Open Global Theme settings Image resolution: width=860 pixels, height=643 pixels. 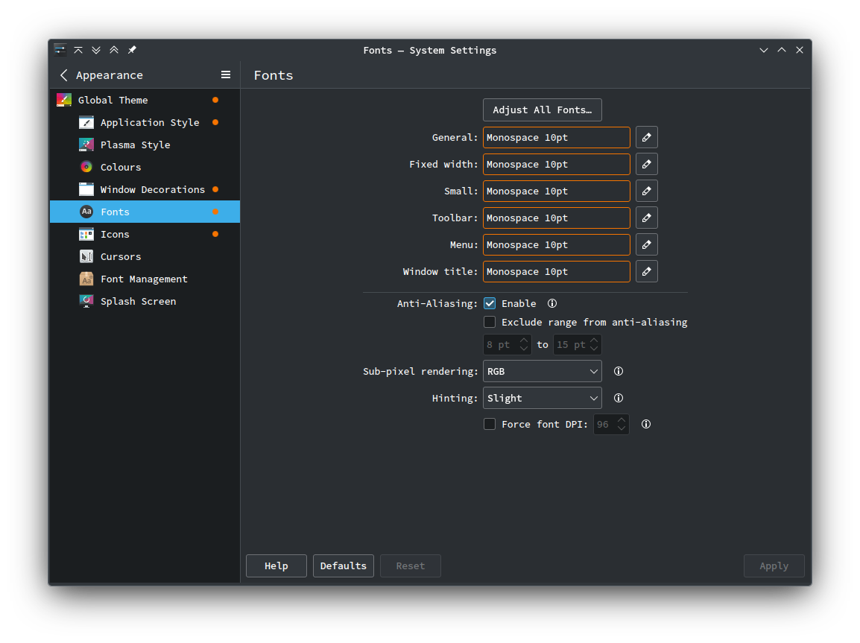pyautogui.click(x=145, y=101)
